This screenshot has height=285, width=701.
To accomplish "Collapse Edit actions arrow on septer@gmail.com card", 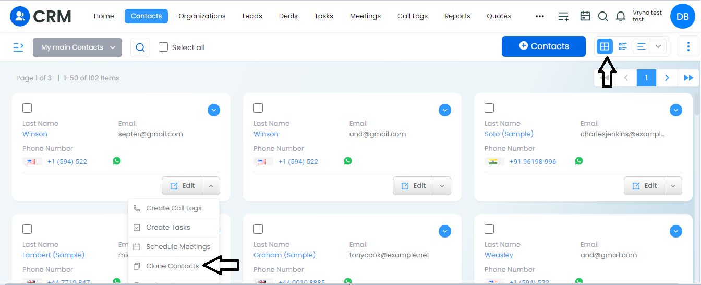I will [x=210, y=186].
